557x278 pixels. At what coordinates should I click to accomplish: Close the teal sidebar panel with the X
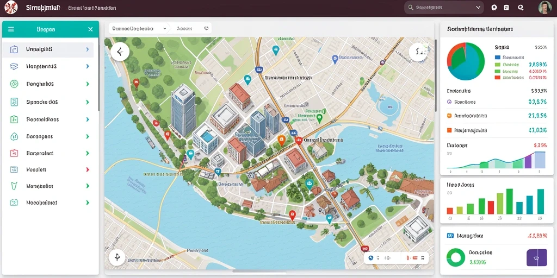tap(91, 29)
